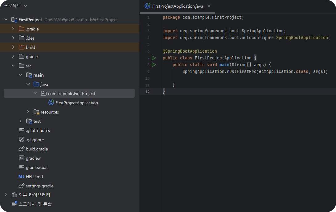The image size is (336, 212).
Task: Click the .gradle folder icon
Action: coord(22,29)
